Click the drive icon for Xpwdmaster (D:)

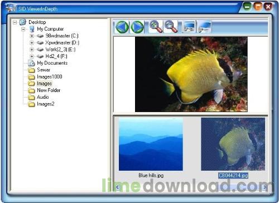(40, 43)
